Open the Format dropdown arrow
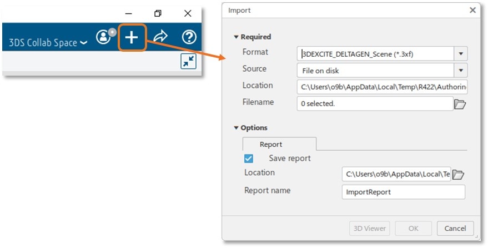This screenshot has height=248, width=488. click(x=461, y=54)
